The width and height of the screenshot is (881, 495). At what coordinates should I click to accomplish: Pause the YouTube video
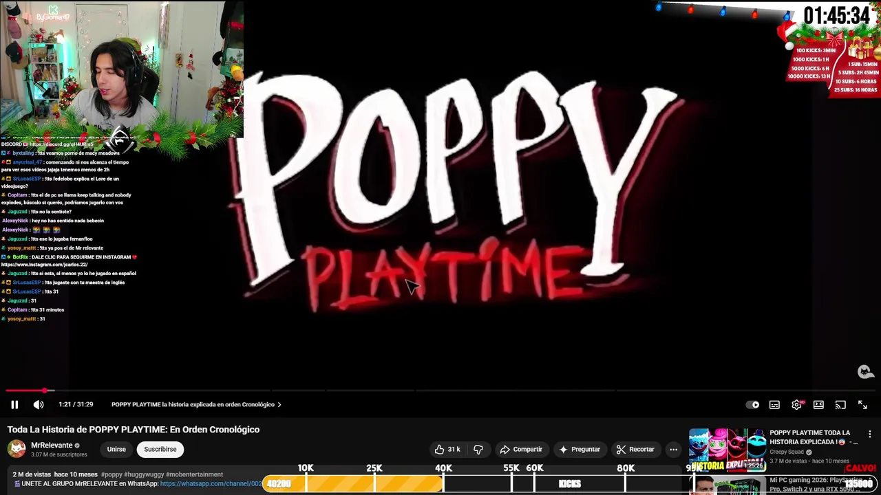14,405
